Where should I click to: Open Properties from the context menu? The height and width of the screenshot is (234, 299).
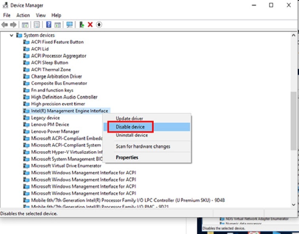[127, 158]
